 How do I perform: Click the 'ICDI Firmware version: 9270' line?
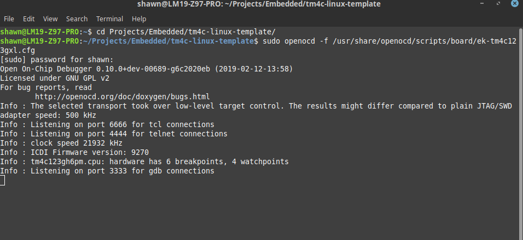pyautogui.click(x=74, y=152)
